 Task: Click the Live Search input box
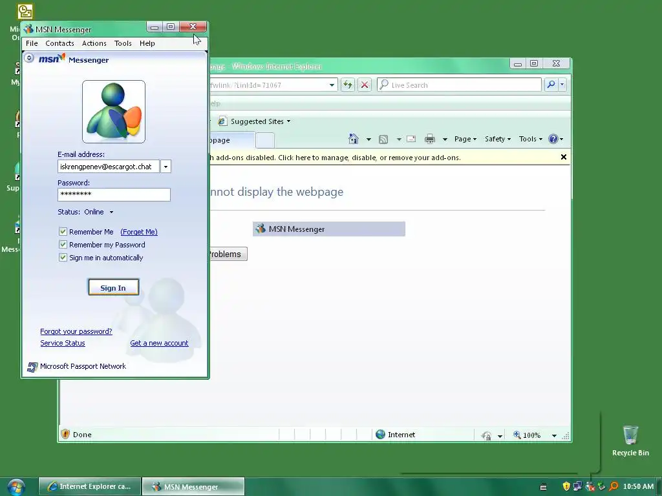[460, 85]
